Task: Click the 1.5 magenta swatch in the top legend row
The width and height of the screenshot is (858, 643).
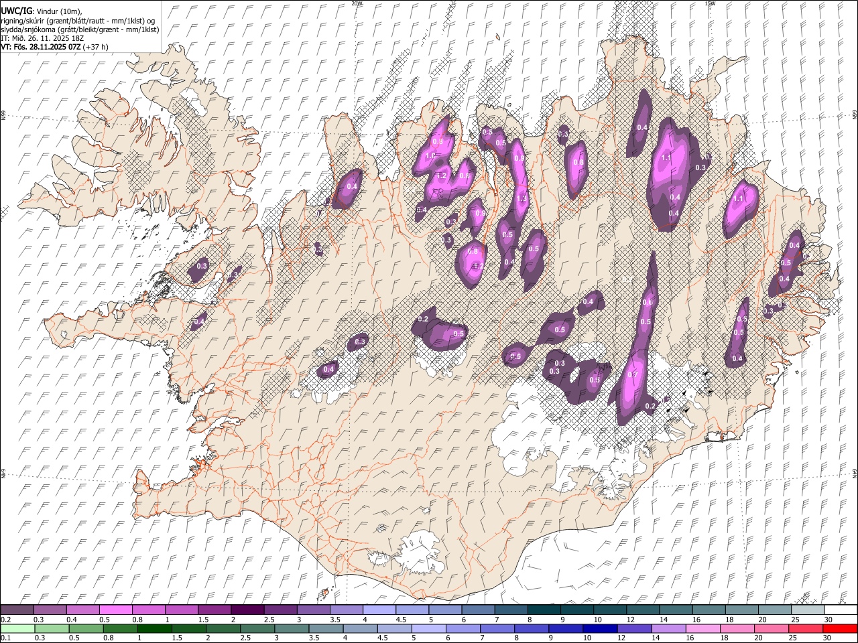Action: pyautogui.click(x=214, y=610)
